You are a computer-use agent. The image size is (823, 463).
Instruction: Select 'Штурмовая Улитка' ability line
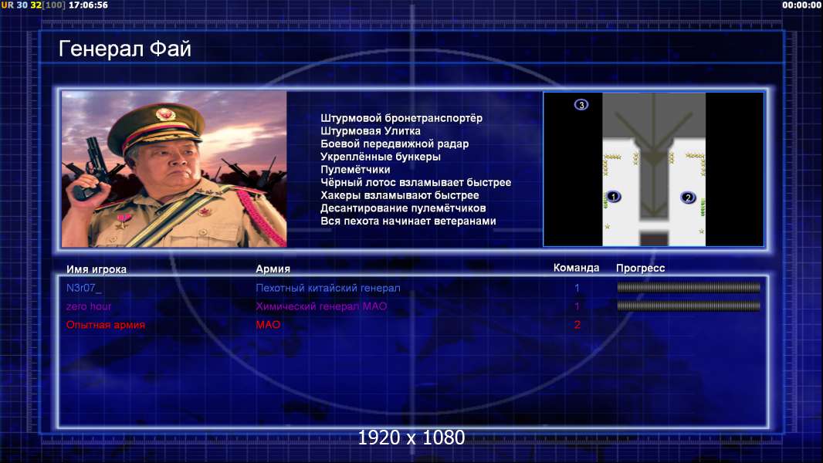pyautogui.click(x=371, y=131)
